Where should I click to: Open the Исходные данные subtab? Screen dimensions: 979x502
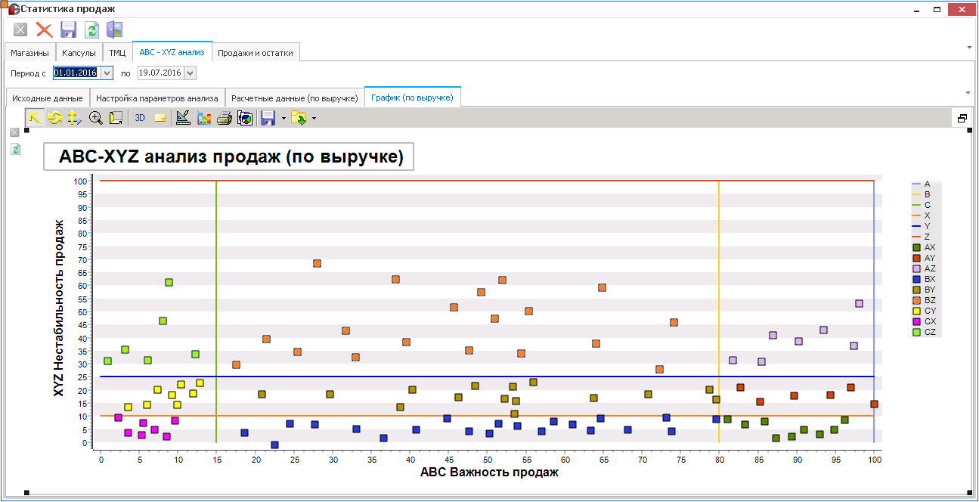tap(48, 98)
